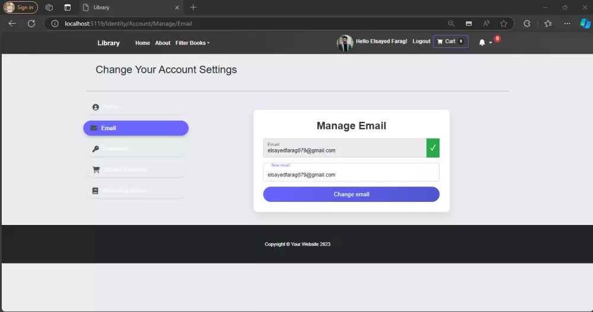
Task: Open the About page link
Action: 162,43
